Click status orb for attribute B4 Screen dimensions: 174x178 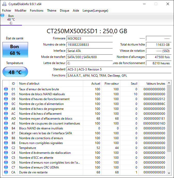pos(6,128)
